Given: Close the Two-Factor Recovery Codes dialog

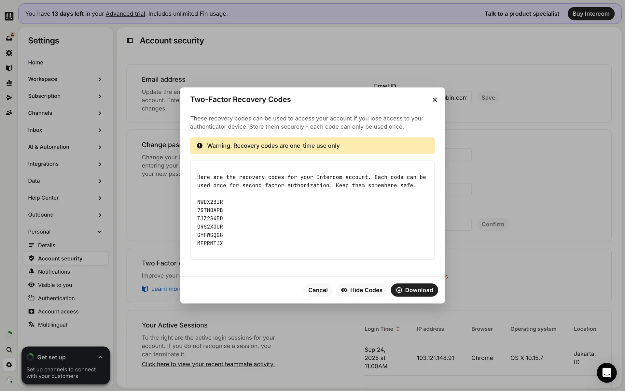Looking at the screenshot, I should 435,100.
